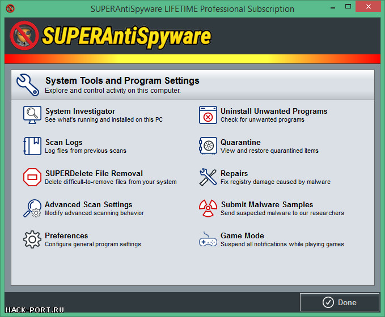The height and width of the screenshot is (317, 385).
Task: Click 'See what's running and installed on this PC'
Action: coord(104,119)
